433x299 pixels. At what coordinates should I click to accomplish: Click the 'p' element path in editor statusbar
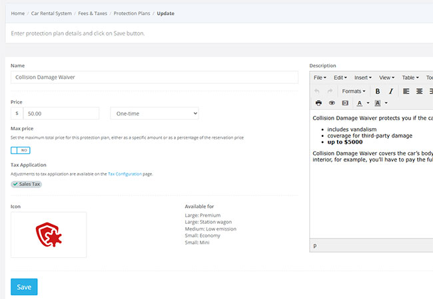click(315, 246)
